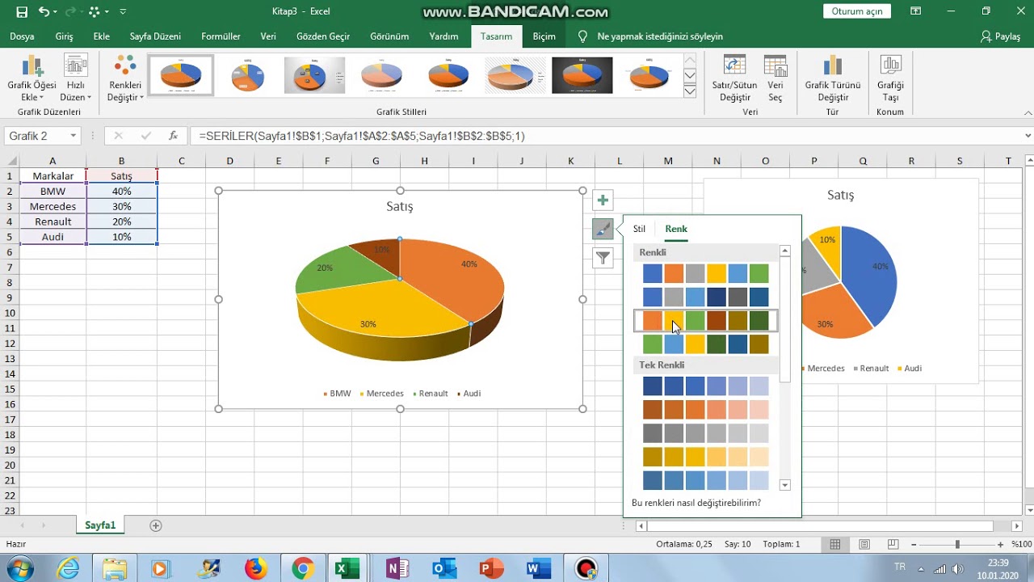This screenshot has width=1034, height=582.
Task: Click the Oturum açın button
Action: tap(857, 11)
